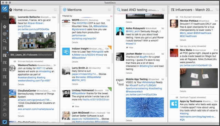Open Home column settings toggle

click(x=55, y=10)
